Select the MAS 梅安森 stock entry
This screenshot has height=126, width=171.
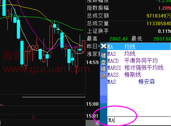point(139,82)
